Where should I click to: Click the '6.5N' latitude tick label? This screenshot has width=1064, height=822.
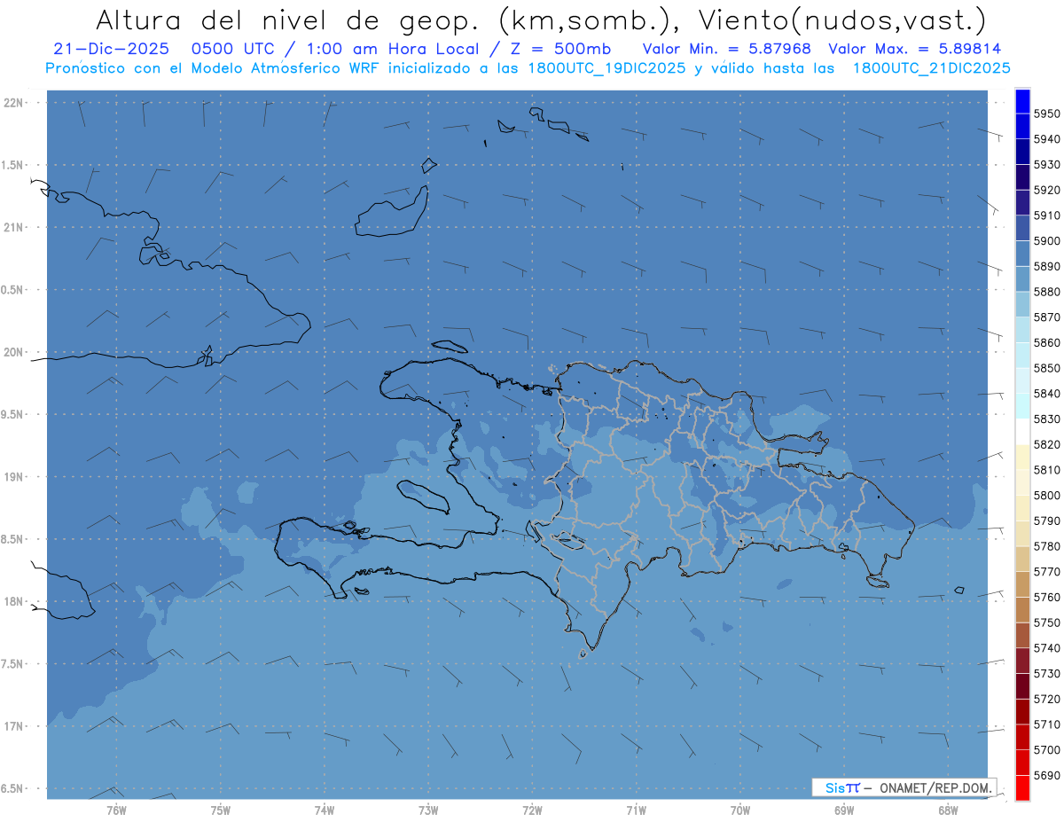pyautogui.click(x=13, y=789)
